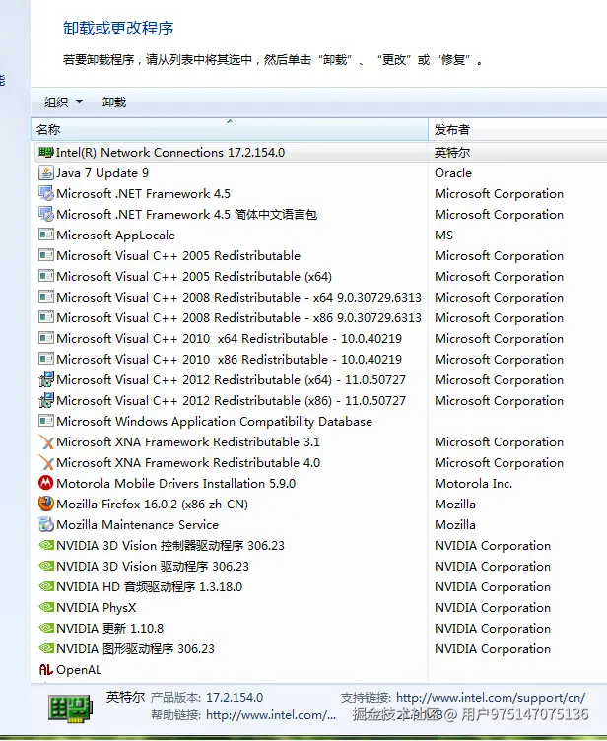Click NVIDIA Corporation publisher of 图形驱动程序
Screen dimensions: 607x741
pyautogui.click(x=493, y=648)
